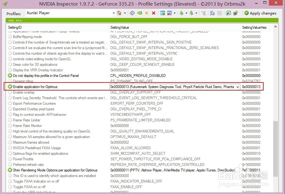Click the xmp.exe application bar
The width and height of the screenshot is (285, 194).
click(x=142, y=20)
